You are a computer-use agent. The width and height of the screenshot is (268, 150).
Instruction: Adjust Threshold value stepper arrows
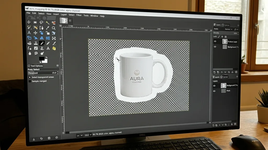(x=58, y=73)
